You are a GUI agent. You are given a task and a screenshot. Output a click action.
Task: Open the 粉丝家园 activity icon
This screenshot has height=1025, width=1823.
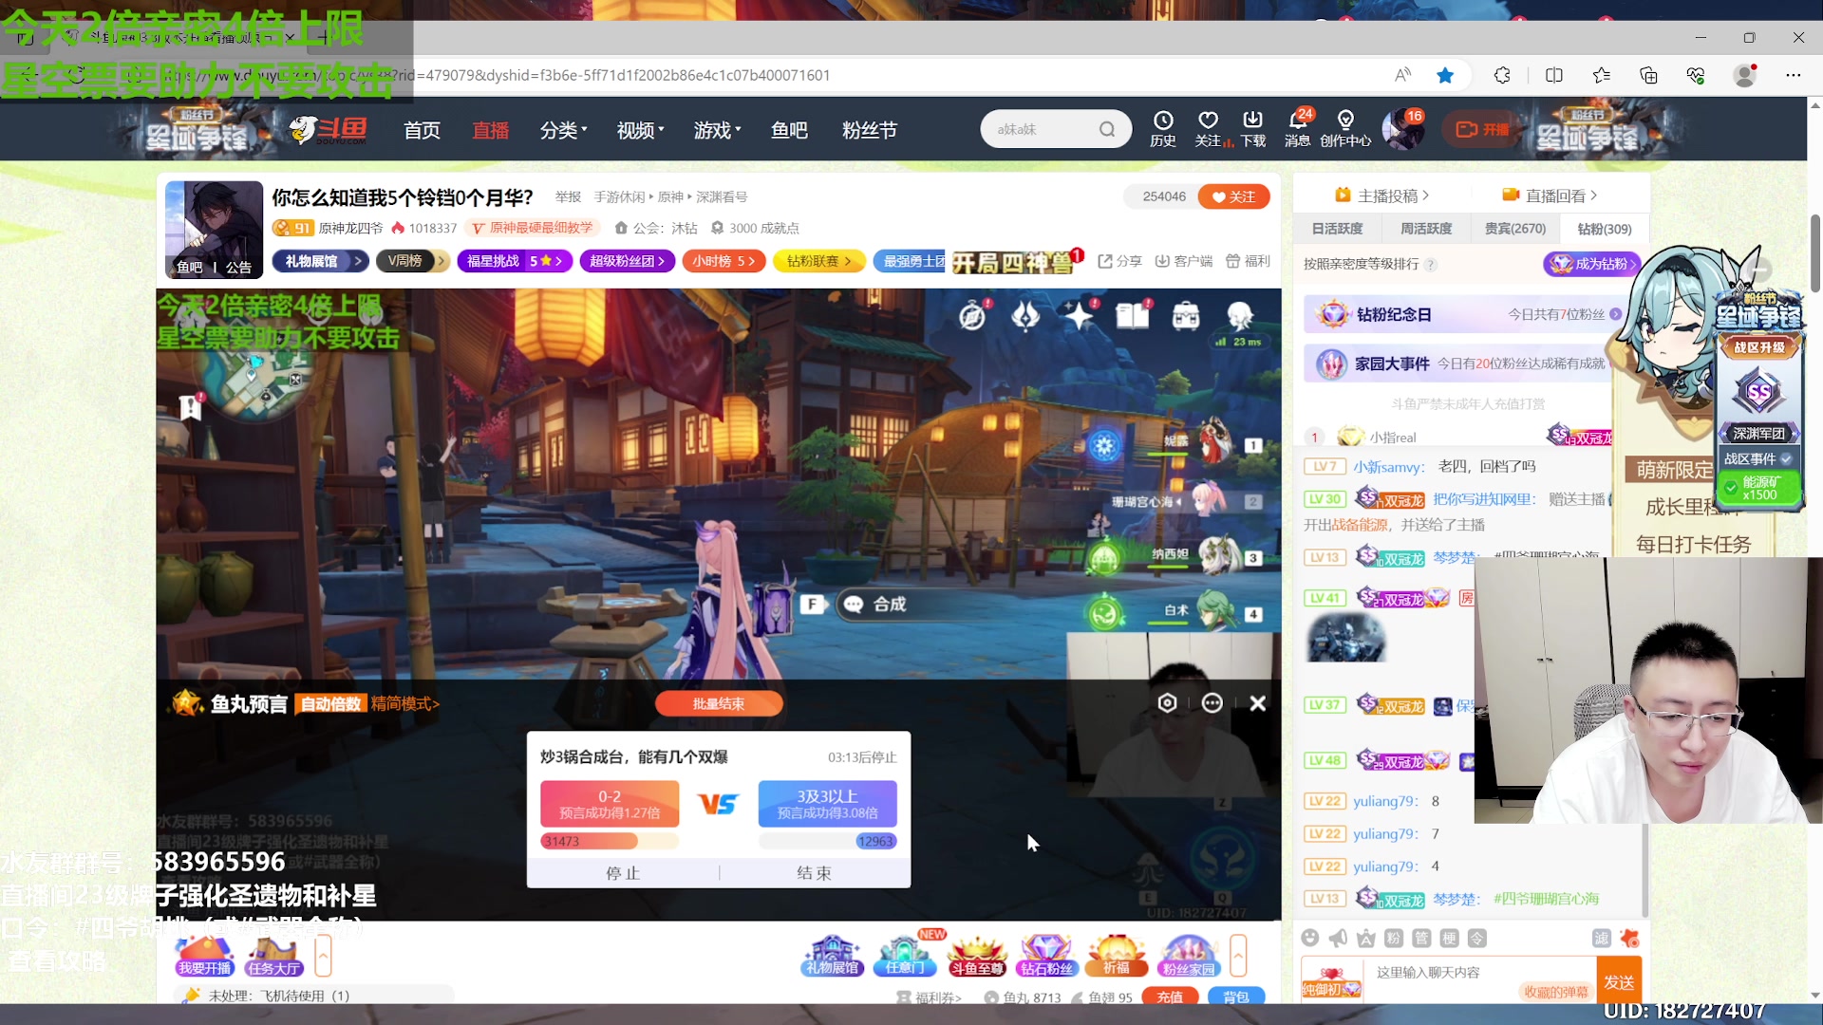tap(1188, 956)
